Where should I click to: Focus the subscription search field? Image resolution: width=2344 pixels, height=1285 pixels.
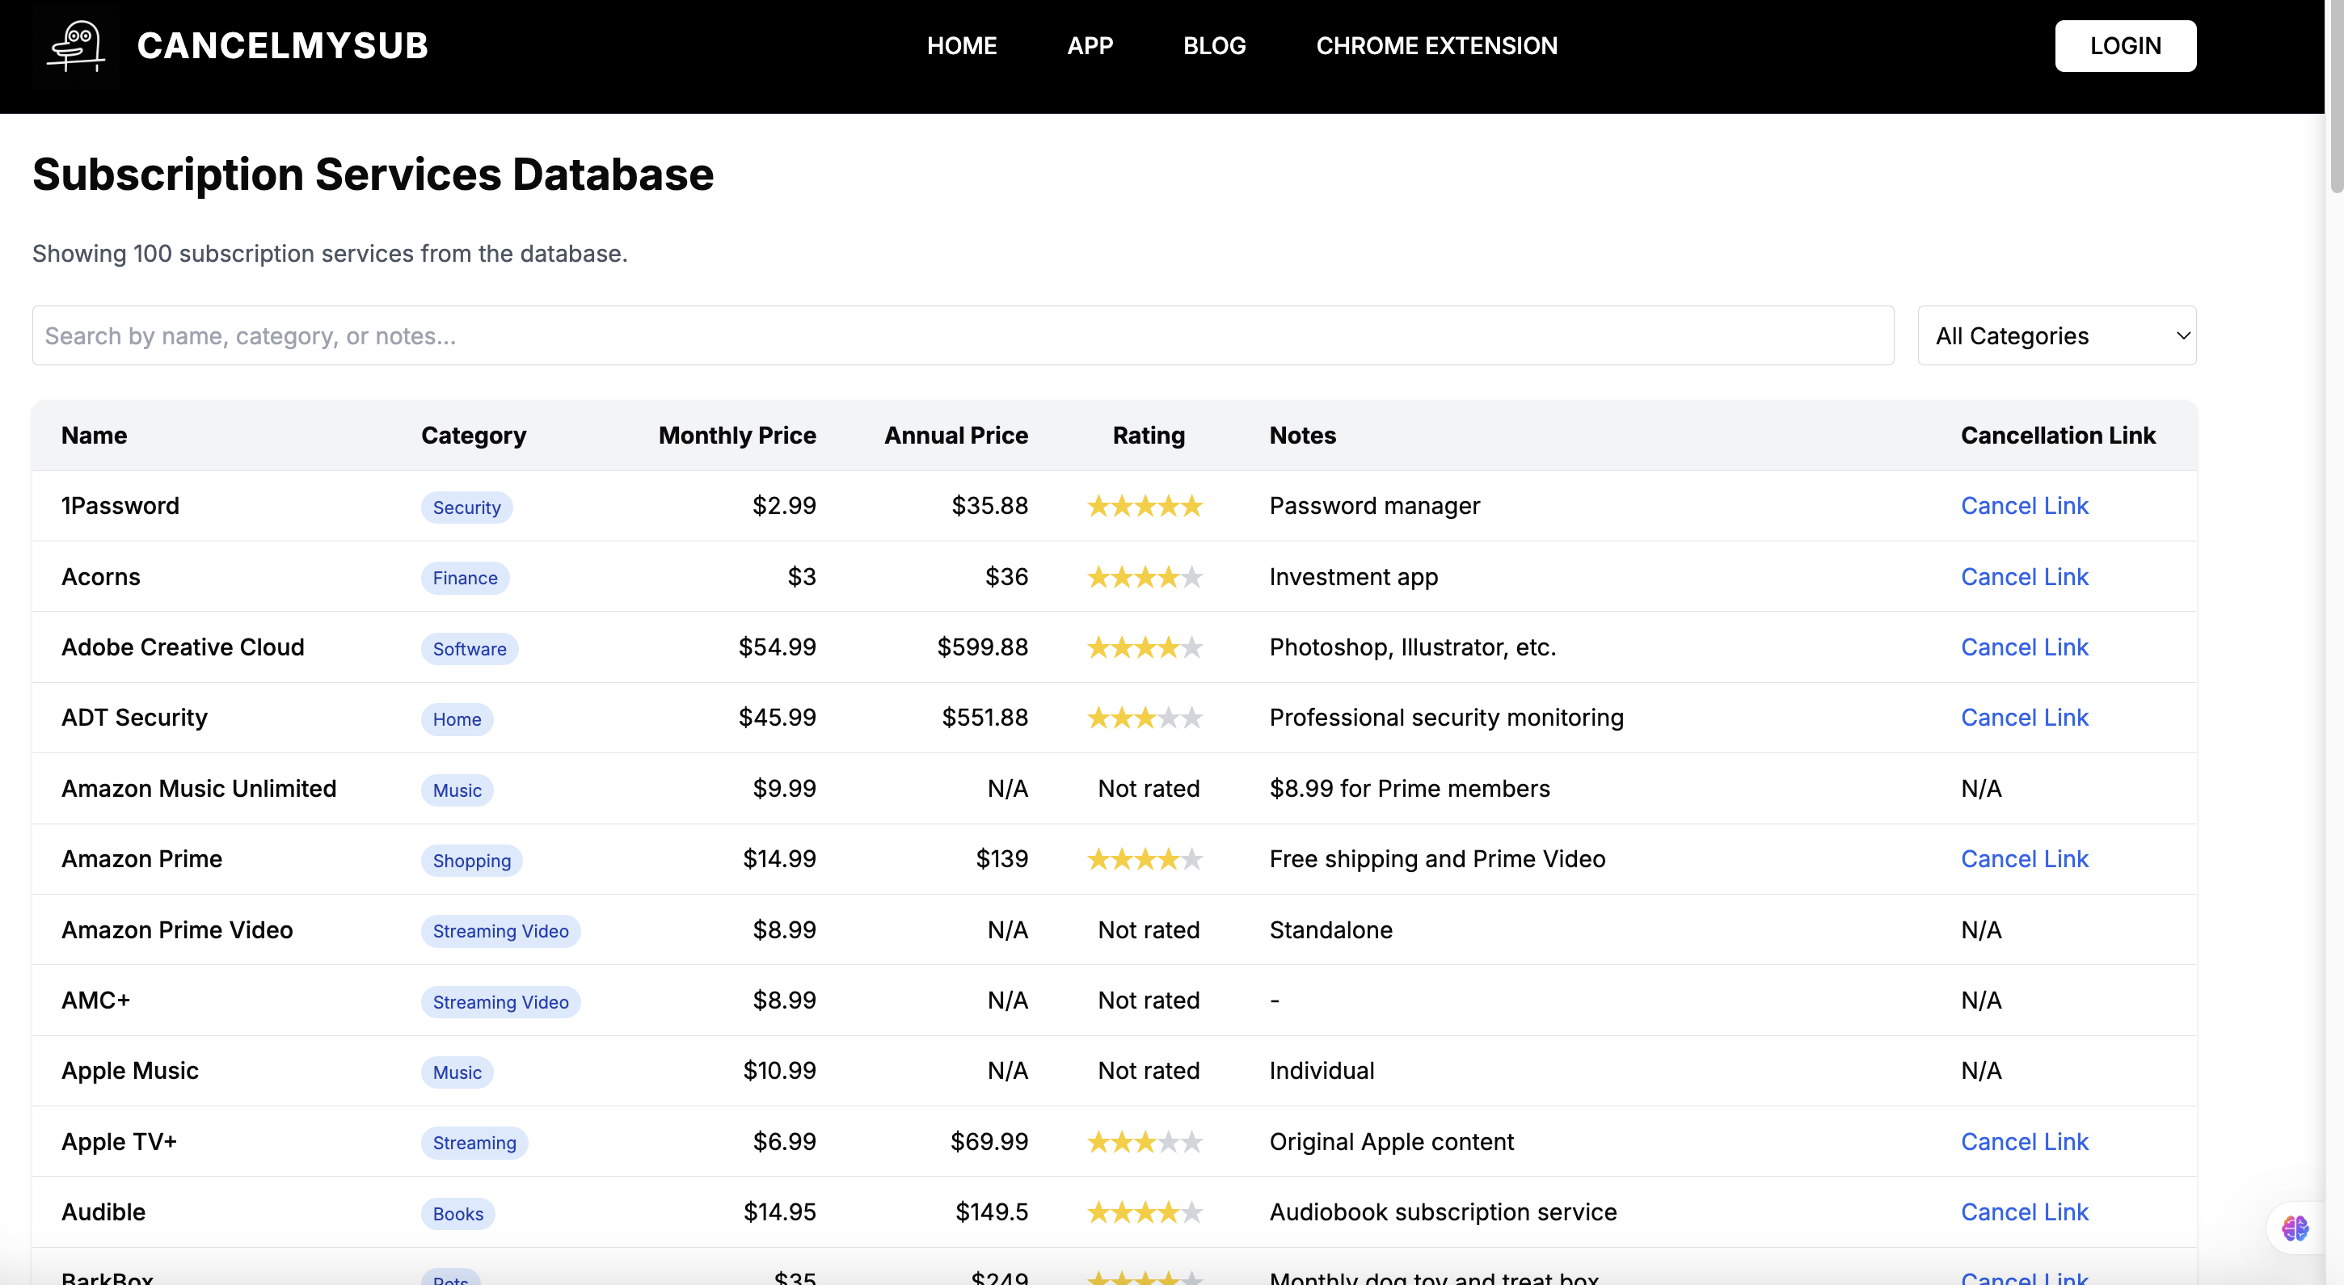pyautogui.click(x=963, y=336)
